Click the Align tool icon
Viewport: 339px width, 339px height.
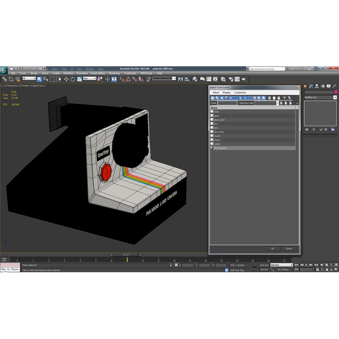point(187,79)
